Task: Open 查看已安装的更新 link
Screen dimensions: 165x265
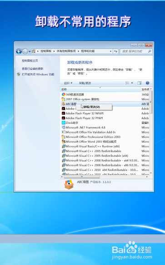Action: point(32,69)
